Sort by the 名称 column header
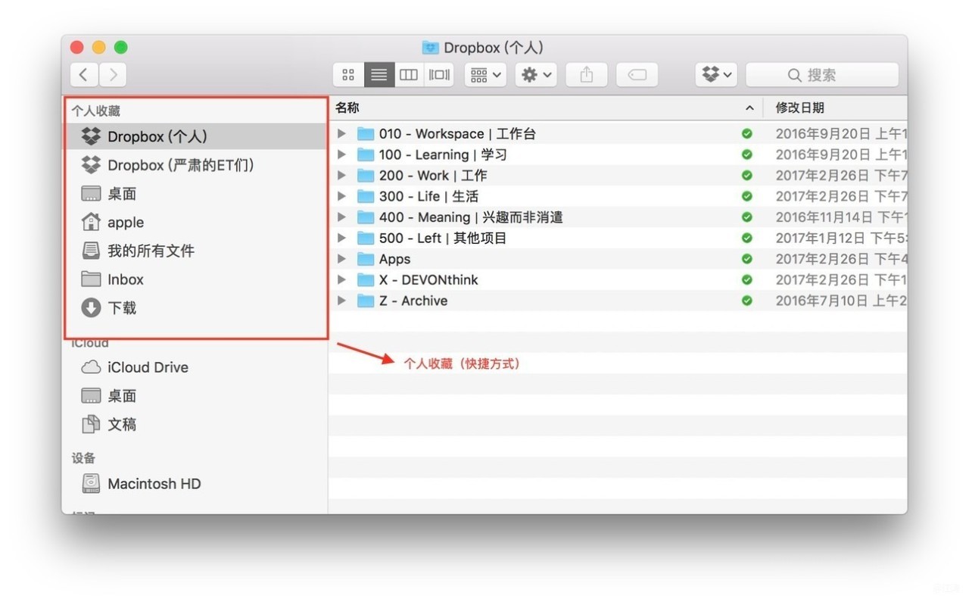Image resolution: width=969 pixels, height=602 pixels. (x=546, y=108)
